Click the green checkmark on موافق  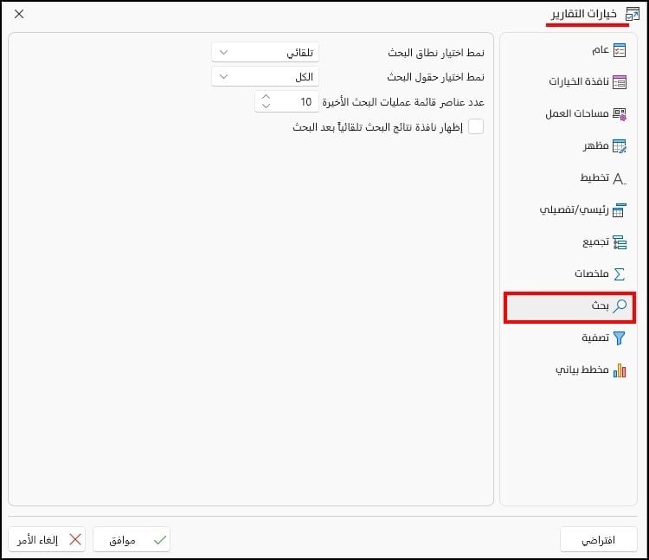pos(160,540)
